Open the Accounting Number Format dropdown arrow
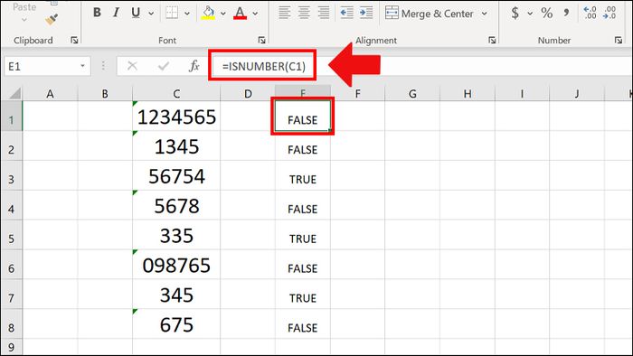Viewport: 633px width, 356px height. pos(530,14)
